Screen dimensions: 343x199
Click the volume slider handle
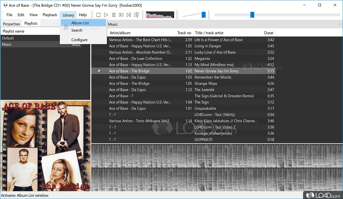tap(204, 15)
